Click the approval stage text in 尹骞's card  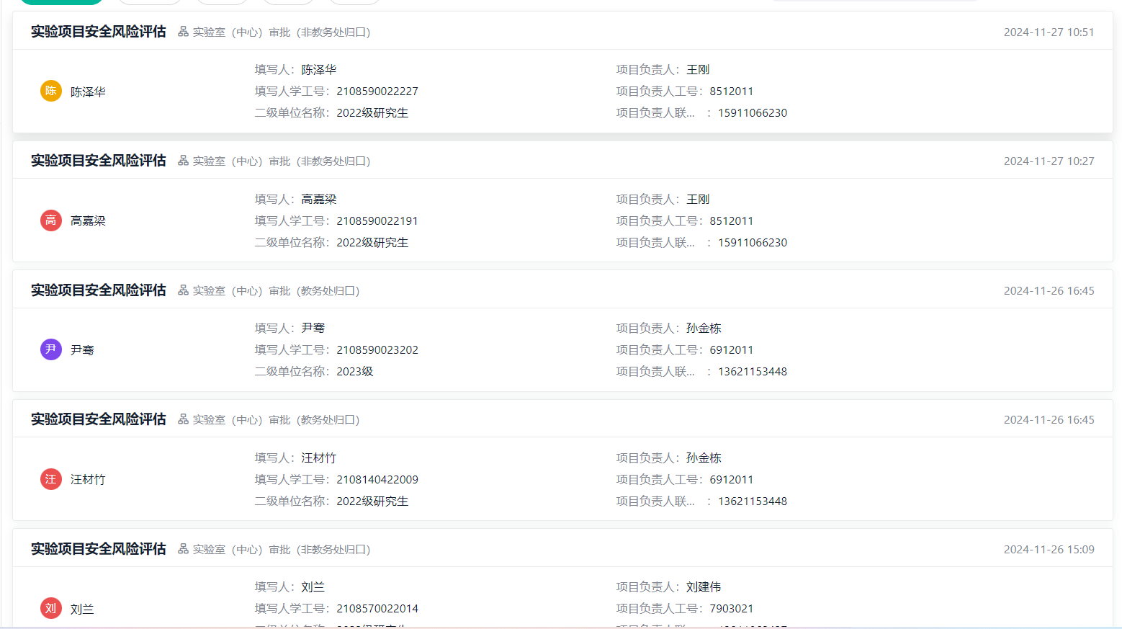276,291
